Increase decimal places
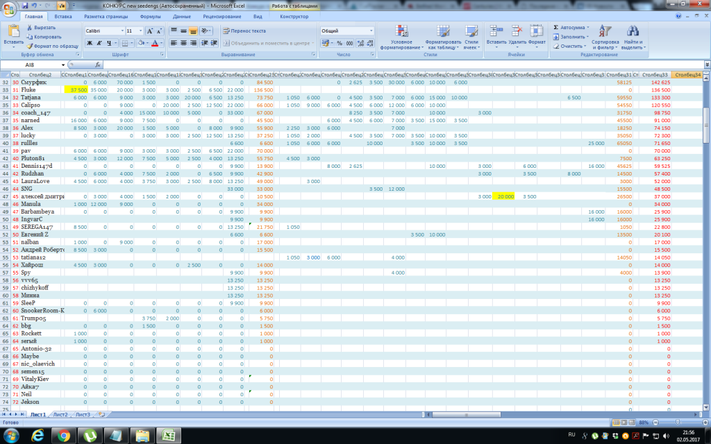Image resolution: width=711 pixels, height=444 pixels. click(x=360, y=43)
